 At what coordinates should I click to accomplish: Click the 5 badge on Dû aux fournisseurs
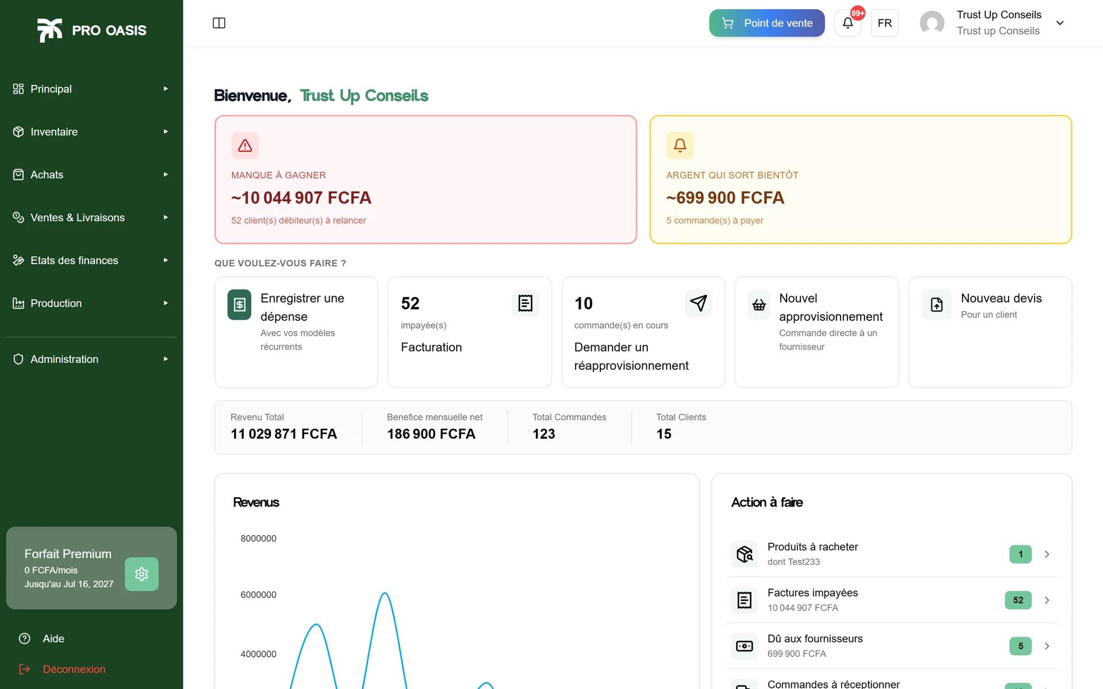1020,646
